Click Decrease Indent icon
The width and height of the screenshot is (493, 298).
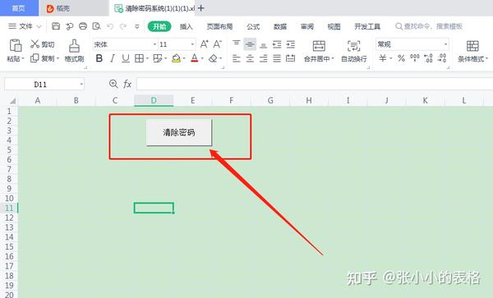(x=277, y=44)
